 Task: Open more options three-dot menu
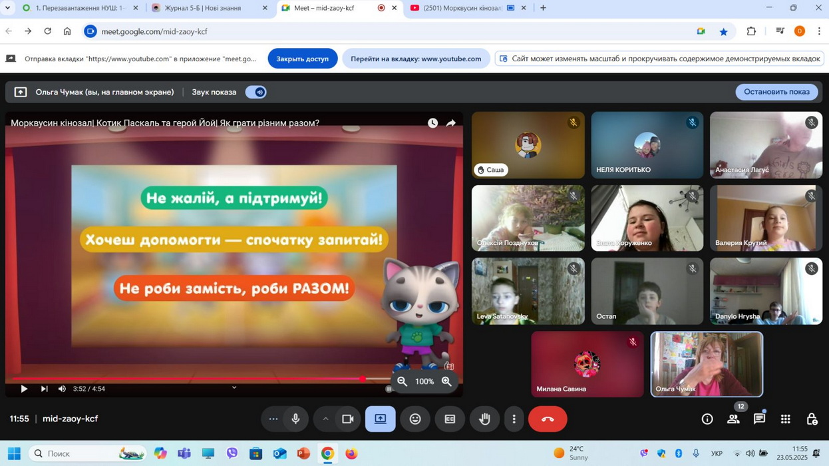tap(514, 419)
